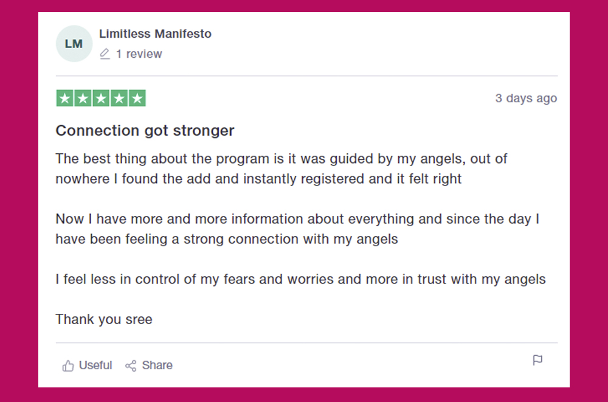Click the Share network icon
The image size is (608, 402).
coord(131,366)
